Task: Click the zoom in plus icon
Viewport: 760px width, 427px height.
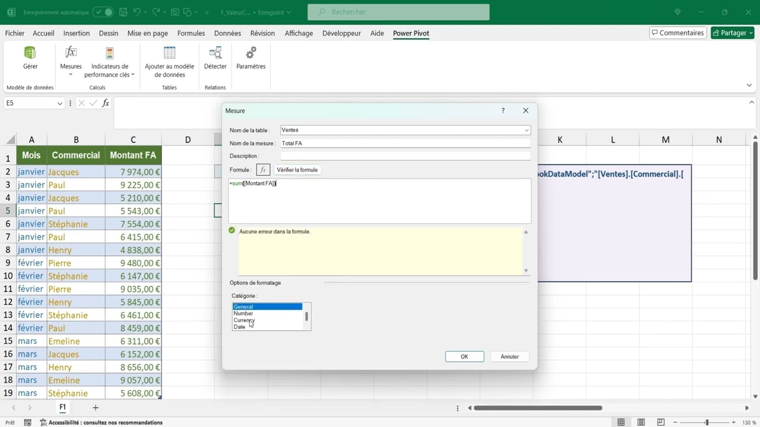Action: tap(735, 422)
